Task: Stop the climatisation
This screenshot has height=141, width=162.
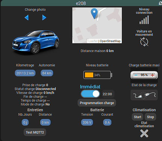Action: (150, 117)
